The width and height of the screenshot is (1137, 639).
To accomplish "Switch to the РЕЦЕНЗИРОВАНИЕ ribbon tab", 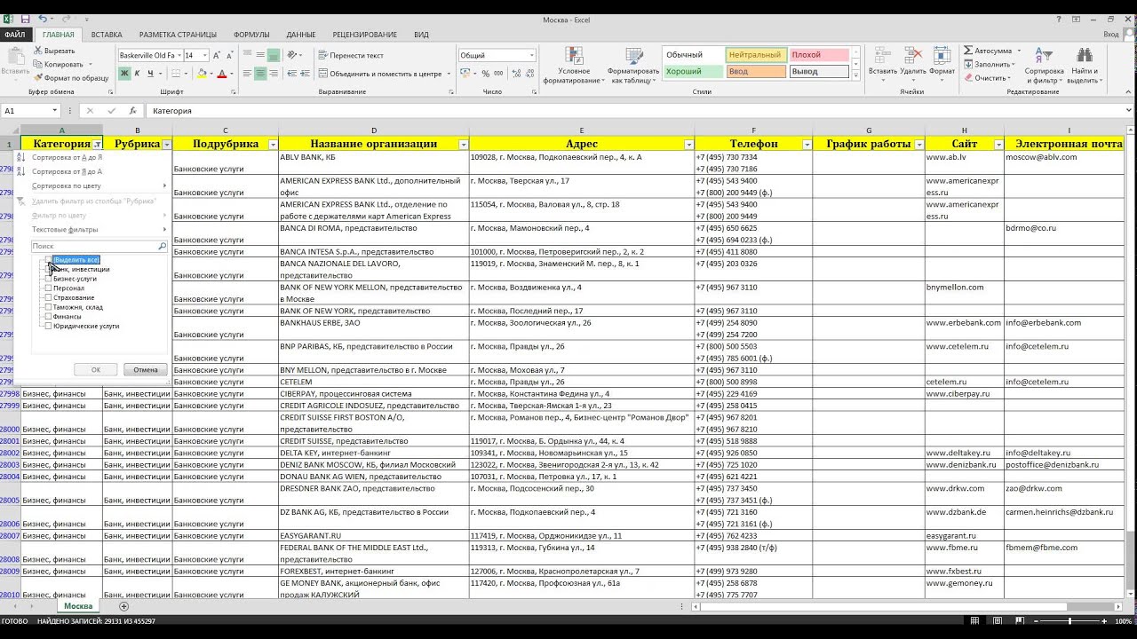I will click(x=365, y=35).
